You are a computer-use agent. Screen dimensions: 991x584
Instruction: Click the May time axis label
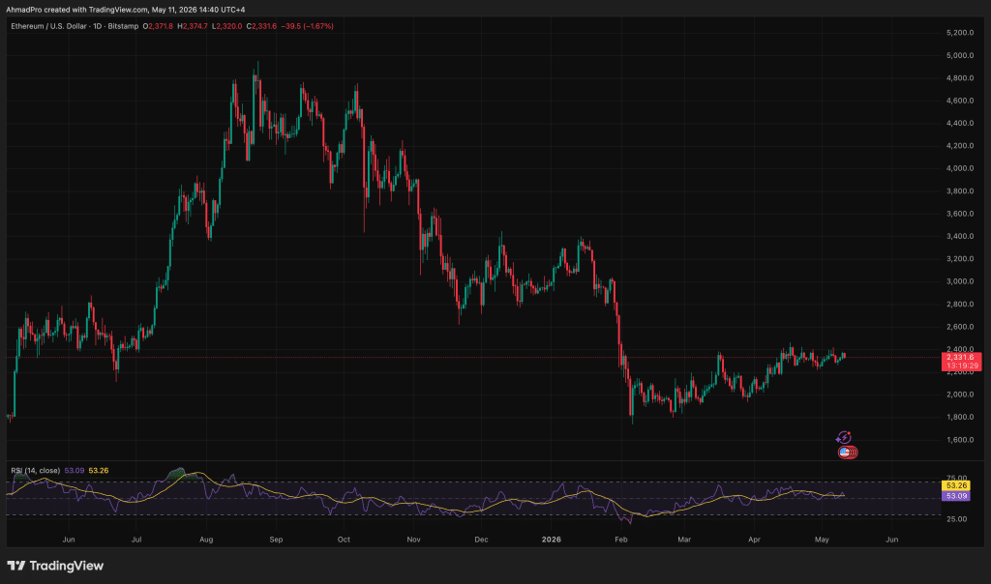tap(822, 540)
